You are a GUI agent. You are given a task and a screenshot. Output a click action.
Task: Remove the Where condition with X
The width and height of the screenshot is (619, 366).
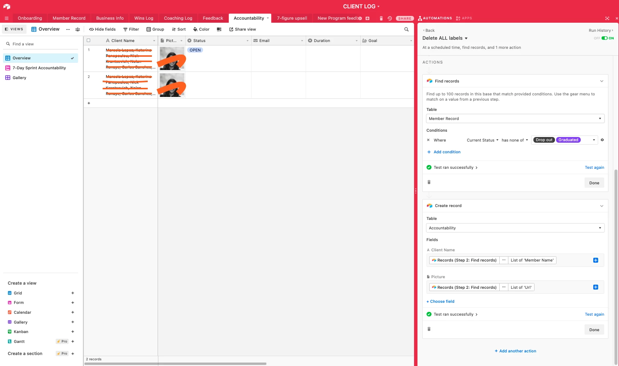[428, 140]
